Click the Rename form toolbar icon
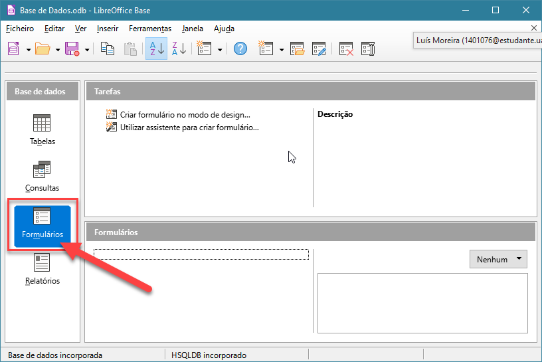Viewport: 542px width, 362px height. 368,48
